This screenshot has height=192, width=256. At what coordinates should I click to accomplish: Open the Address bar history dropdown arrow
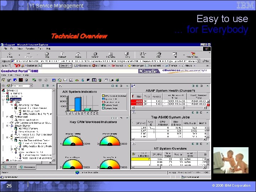click(x=198, y=61)
